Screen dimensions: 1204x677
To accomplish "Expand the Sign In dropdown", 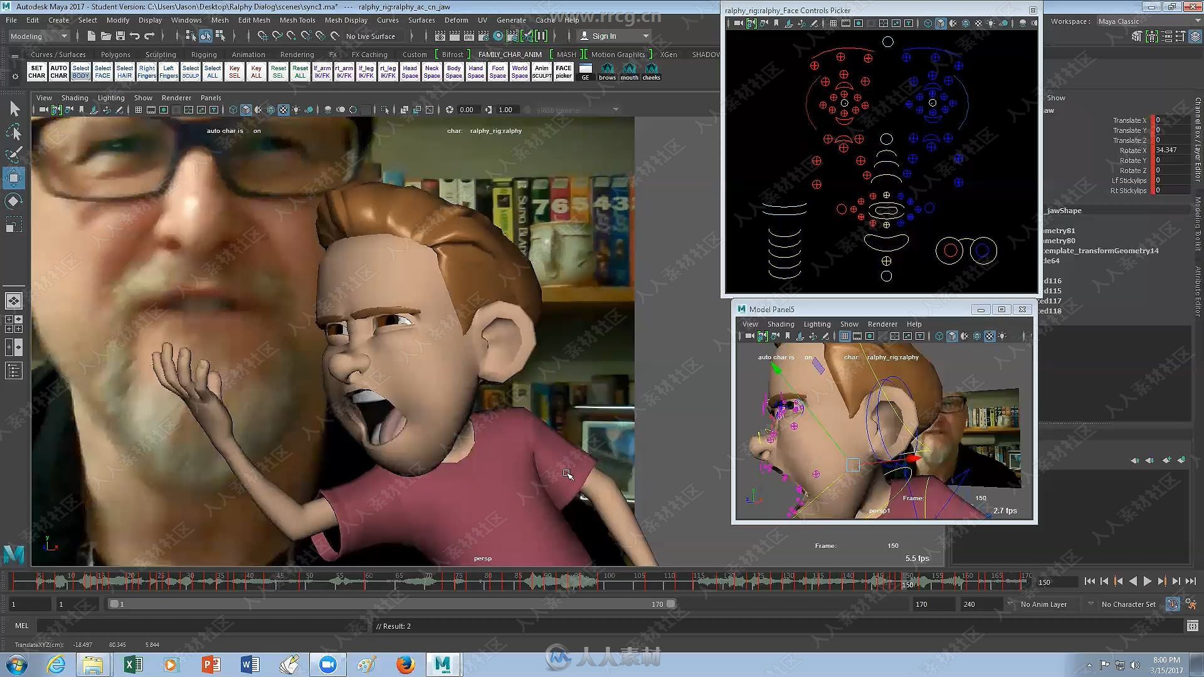I will [647, 36].
